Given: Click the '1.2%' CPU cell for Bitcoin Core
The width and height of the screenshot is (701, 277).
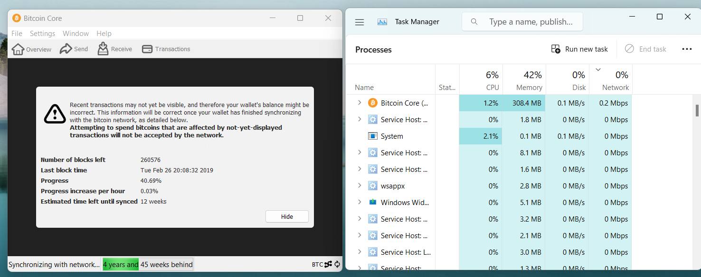Looking at the screenshot, I should click(x=481, y=103).
